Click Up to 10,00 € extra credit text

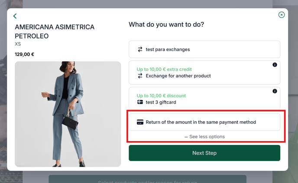point(164,69)
